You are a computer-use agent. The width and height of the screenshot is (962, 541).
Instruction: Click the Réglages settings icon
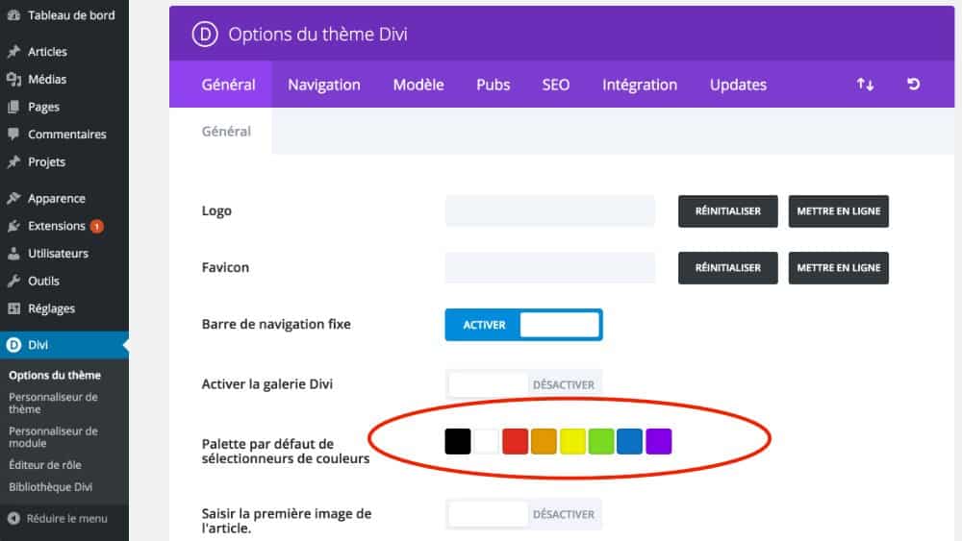point(13,308)
